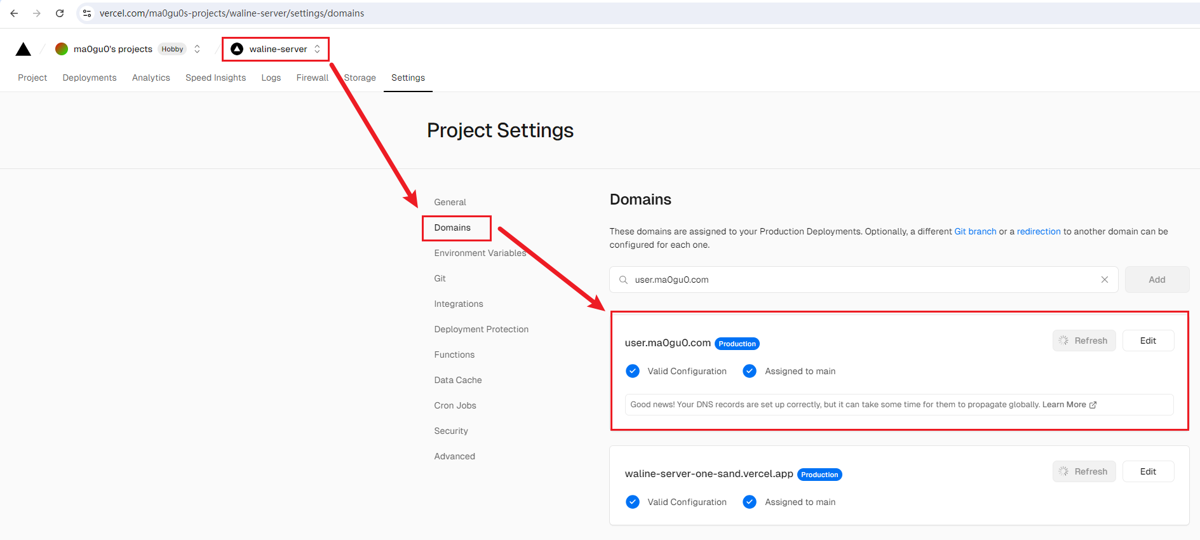This screenshot has height=540, width=1200.
Task: Refresh the user.ma0gu0.com domain
Action: click(1084, 341)
